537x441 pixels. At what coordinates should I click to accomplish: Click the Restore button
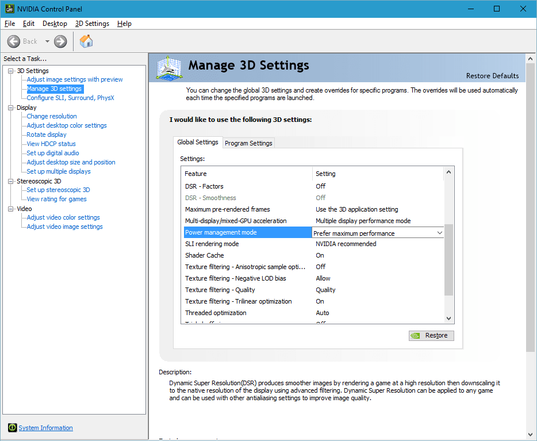pos(431,336)
